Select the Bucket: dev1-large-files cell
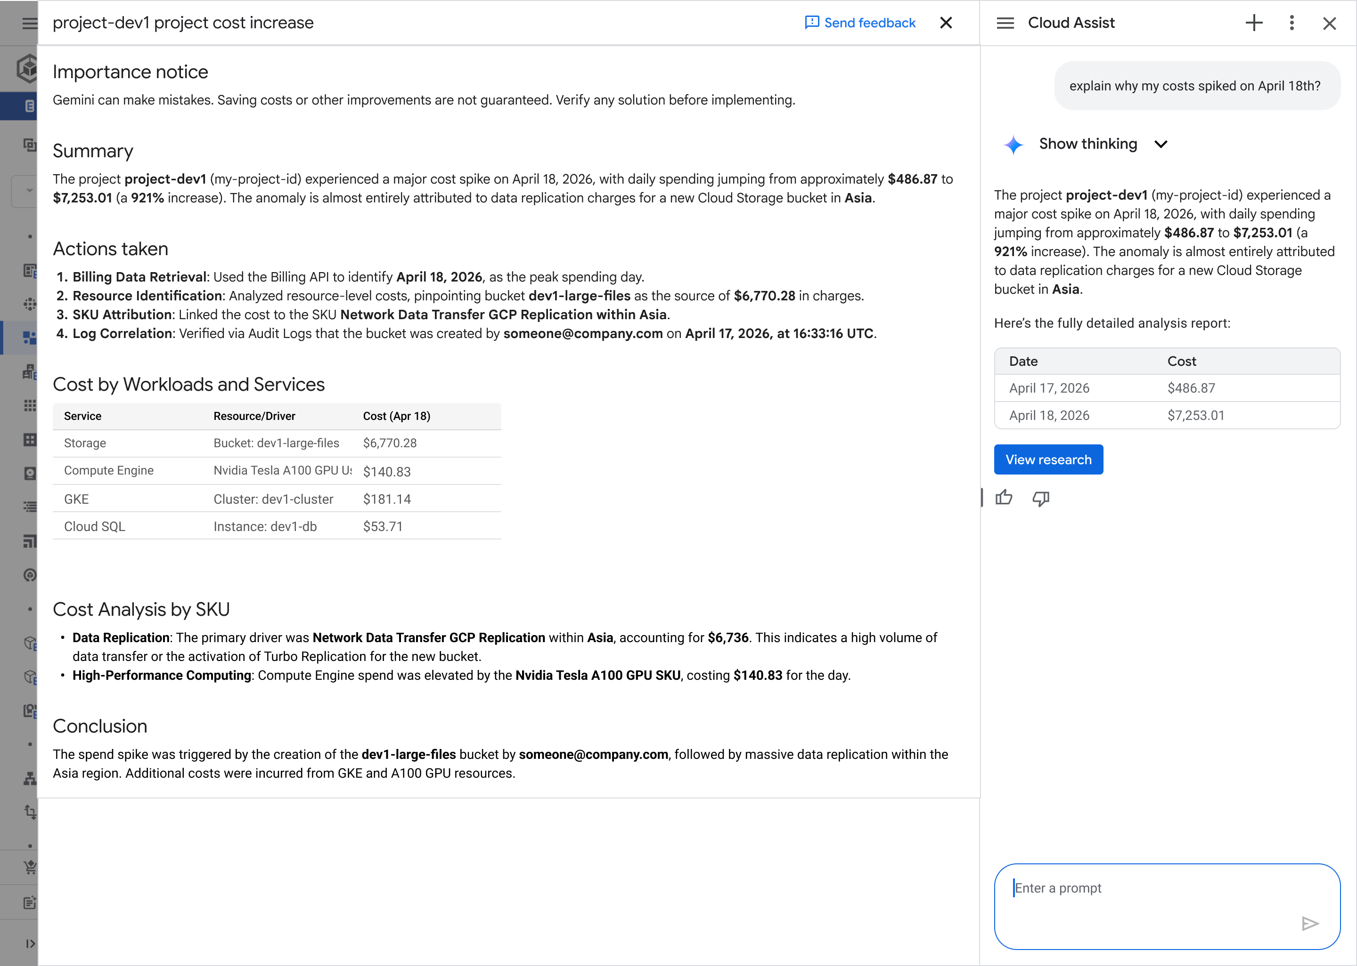The image size is (1357, 966). [x=276, y=443]
